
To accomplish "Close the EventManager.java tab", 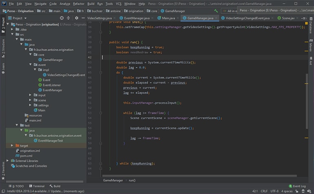I will click(x=153, y=18).
